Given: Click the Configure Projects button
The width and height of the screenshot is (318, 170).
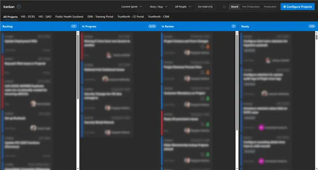Looking at the screenshot, I should (297, 7).
